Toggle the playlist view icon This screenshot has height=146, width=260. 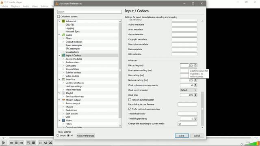click(41, 143)
